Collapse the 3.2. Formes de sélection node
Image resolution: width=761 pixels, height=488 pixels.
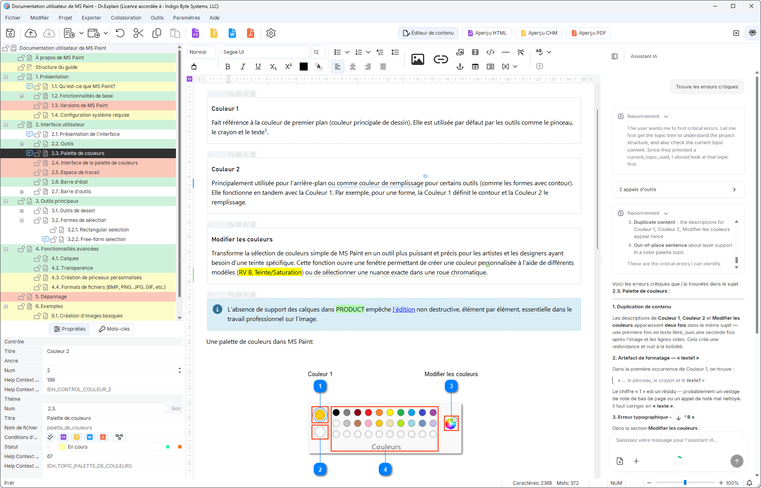(x=22, y=220)
